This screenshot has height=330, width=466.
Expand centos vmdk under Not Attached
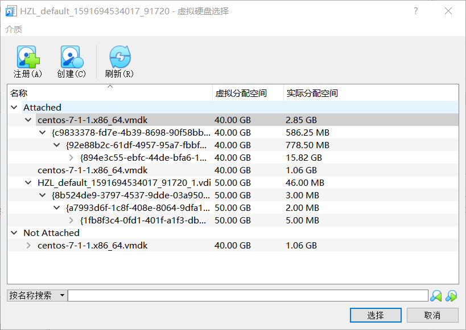point(28,246)
